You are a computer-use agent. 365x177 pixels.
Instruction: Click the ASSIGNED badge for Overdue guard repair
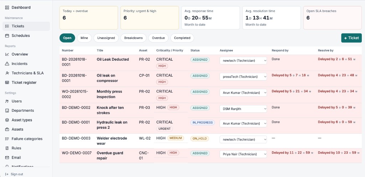click(x=200, y=153)
